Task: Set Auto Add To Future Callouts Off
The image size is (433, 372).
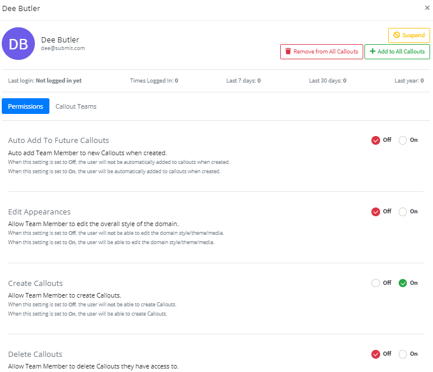Action: 375,140
